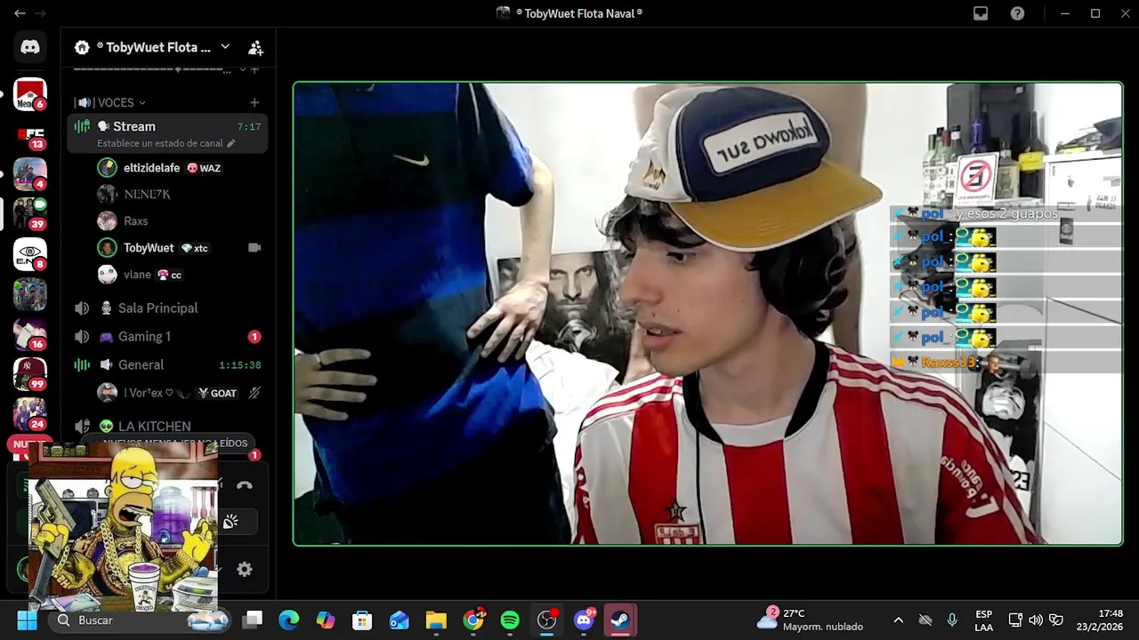
Task: Open weather widget 27°C
Action: pyautogui.click(x=810, y=620)
